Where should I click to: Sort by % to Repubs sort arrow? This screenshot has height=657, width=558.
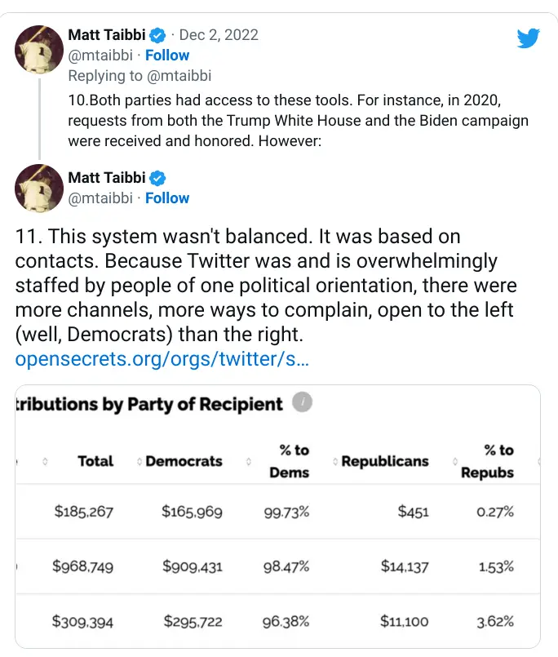(455, 461)
